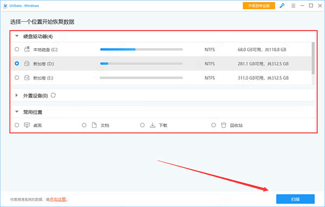Image resolution: width=325 pixels, height=207 pixels.
Task: Select the documents (文档) radio button
Action: point(84,125)
